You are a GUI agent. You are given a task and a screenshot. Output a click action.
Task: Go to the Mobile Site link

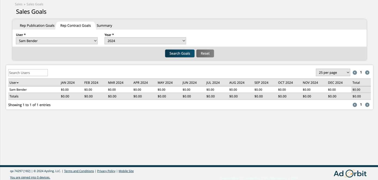(x=126, y=171)
